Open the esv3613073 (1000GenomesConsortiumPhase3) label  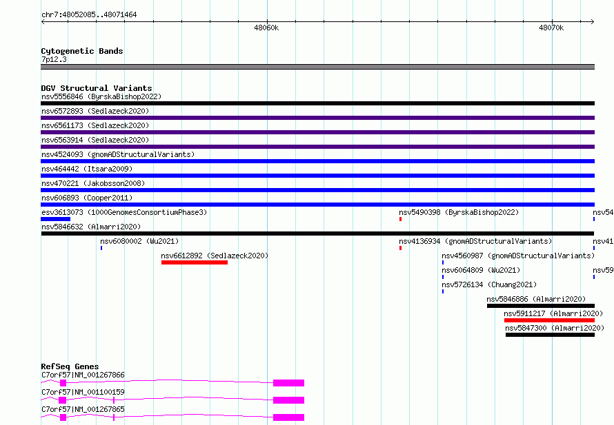pyautogui.click(x=124, y=212)
